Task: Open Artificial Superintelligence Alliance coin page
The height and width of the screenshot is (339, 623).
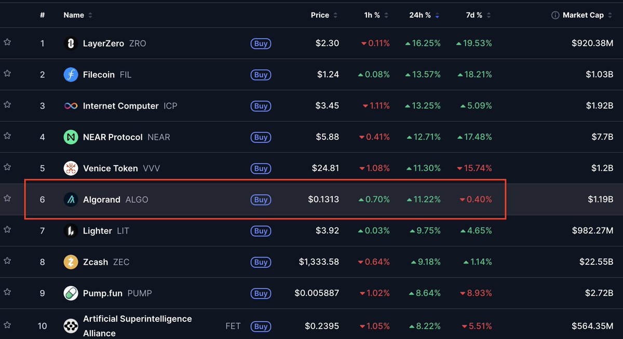Action: [x=138, y=326]
